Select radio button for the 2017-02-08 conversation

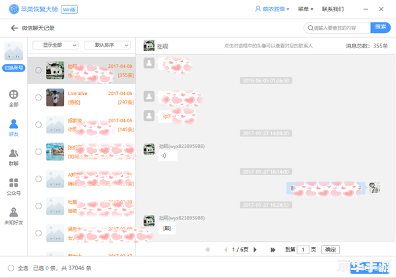(38, 233)
